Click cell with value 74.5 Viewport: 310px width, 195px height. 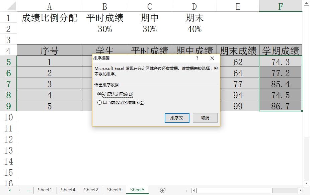[281, 95]
